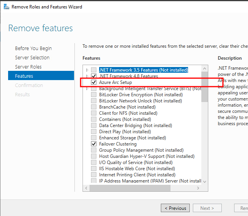The image size is (248, 216).
Task: Click the Previous button
Action: [x=175, y=208]
